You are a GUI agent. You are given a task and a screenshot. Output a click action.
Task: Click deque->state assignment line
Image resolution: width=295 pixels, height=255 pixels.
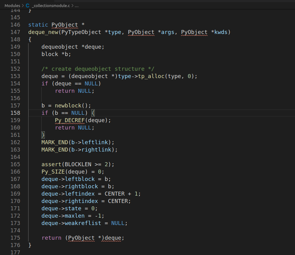pos(69,208)
